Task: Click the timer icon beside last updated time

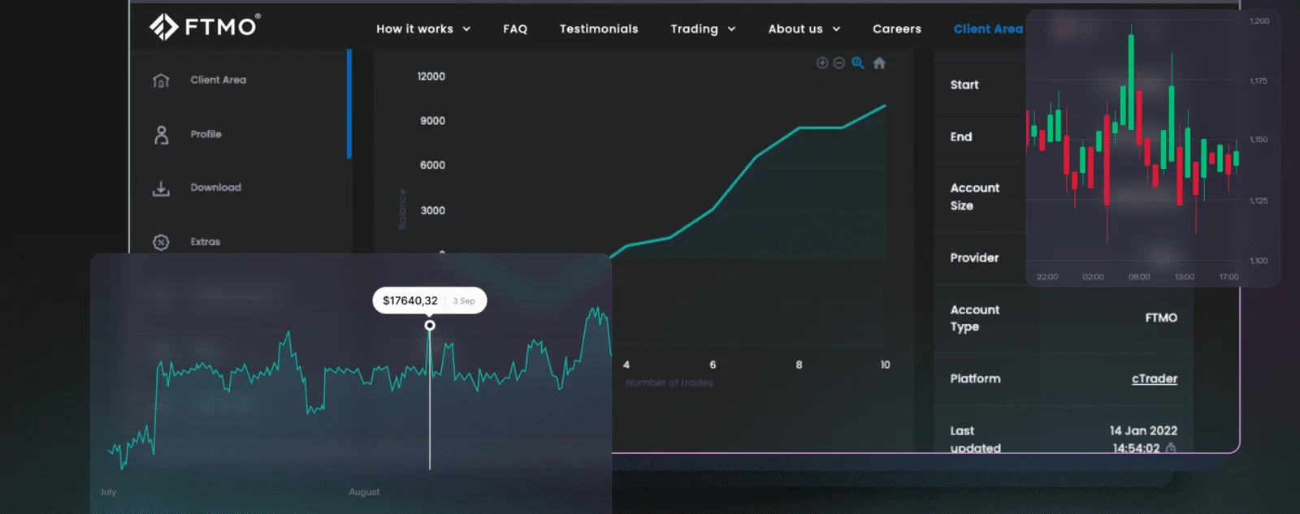Action: (x=1171, y=448)
